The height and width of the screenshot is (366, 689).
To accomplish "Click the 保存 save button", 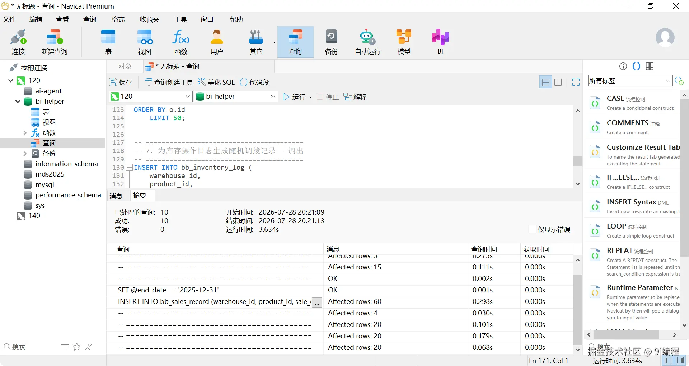I will [x=121, y=82].
